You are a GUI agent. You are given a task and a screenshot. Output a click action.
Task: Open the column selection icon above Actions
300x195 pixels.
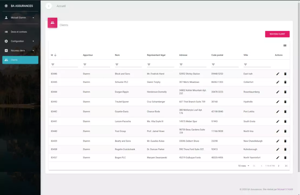pyautogui.click(x=285, y=46)
